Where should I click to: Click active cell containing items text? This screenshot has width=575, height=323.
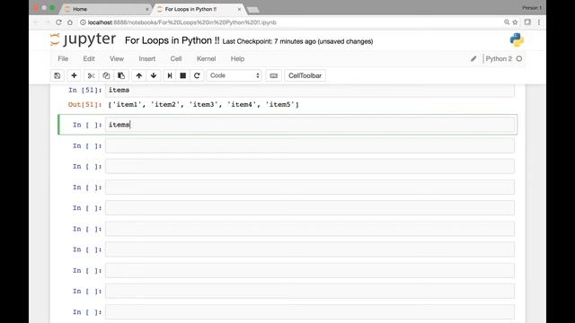click(309, 125)
